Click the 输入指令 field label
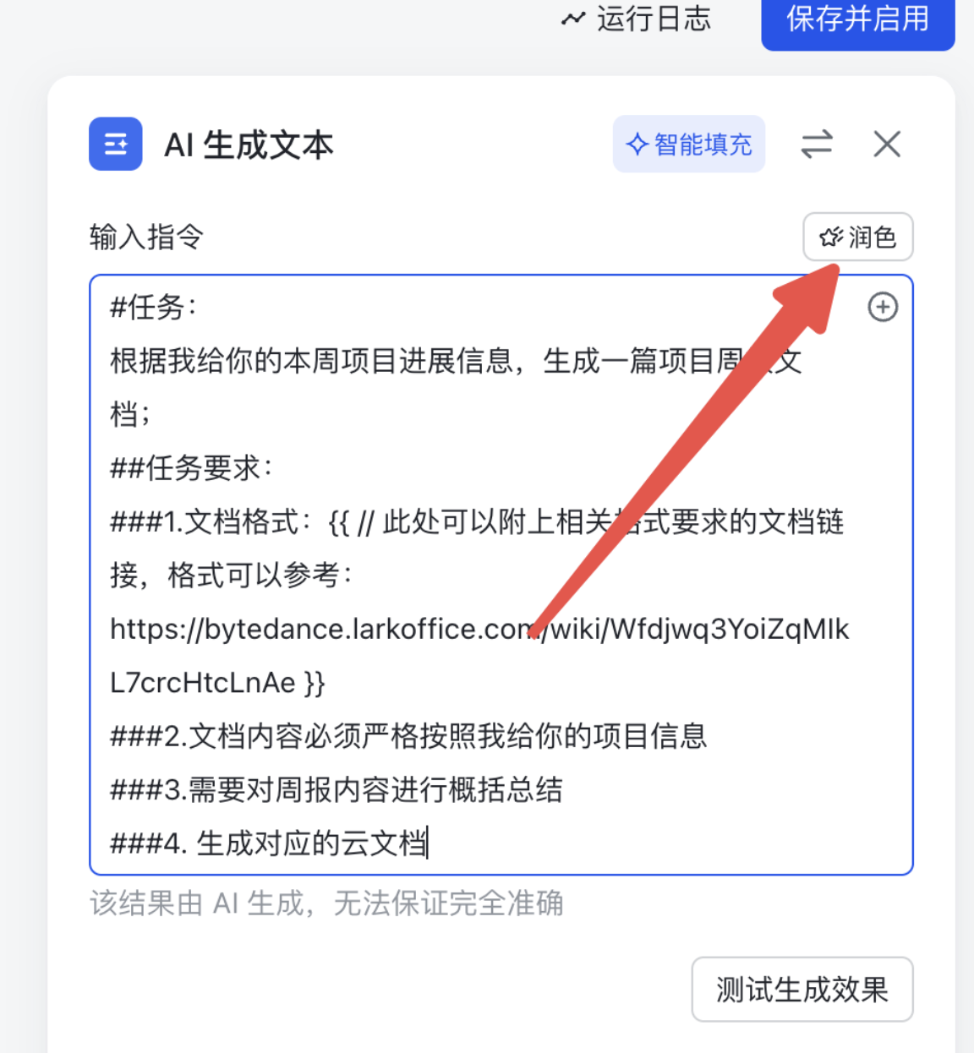974x1053 pixels. [x=146, y=237]
